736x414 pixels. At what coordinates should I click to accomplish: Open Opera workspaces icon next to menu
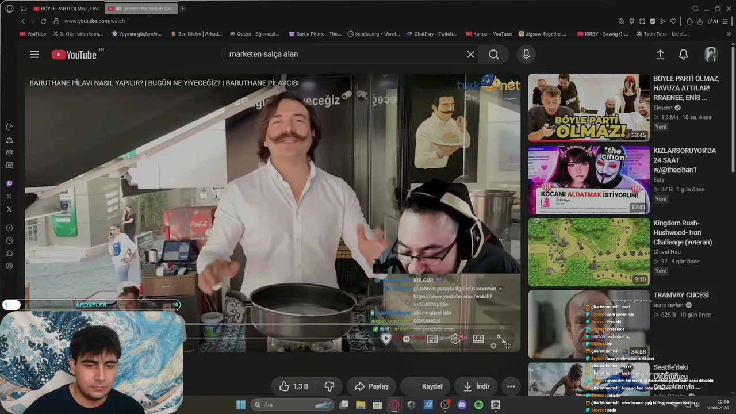tap(24, 9)
